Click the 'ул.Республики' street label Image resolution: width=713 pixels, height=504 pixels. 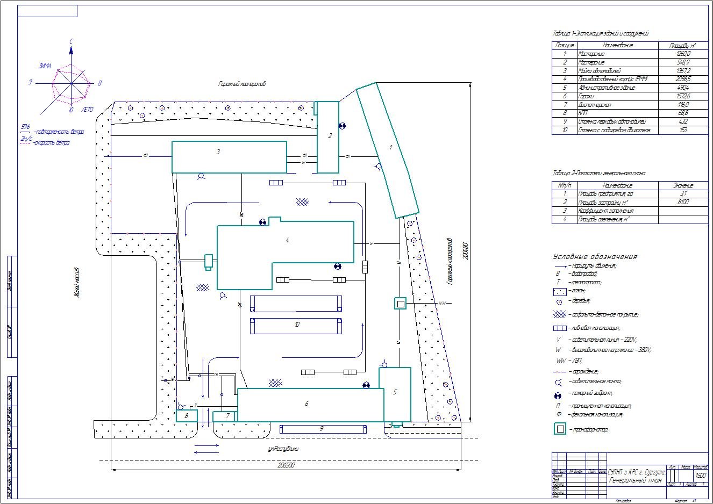coord(283,449)
